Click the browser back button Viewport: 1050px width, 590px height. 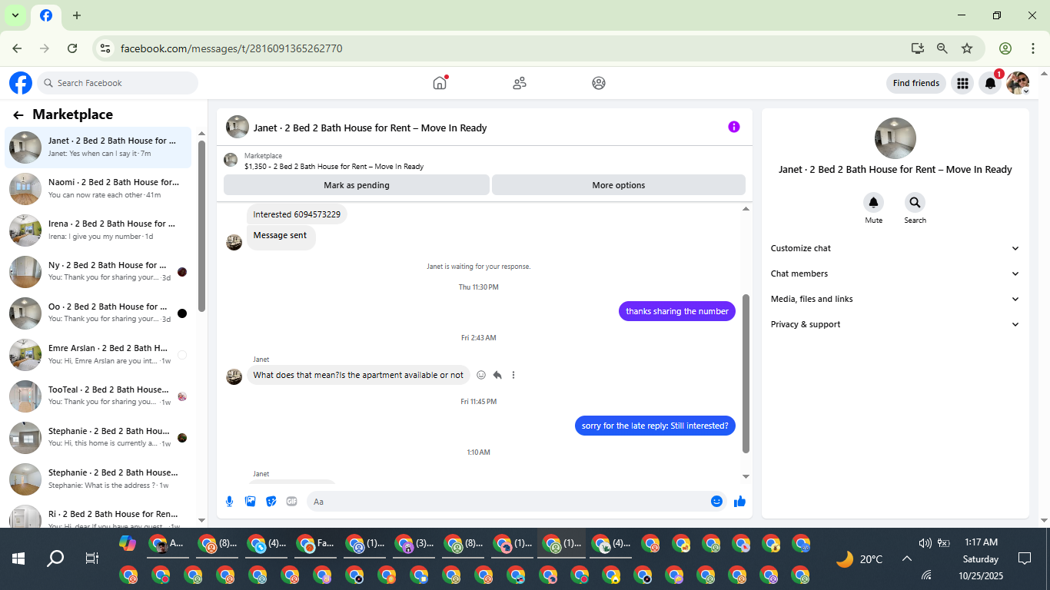(x=18, y=48)
